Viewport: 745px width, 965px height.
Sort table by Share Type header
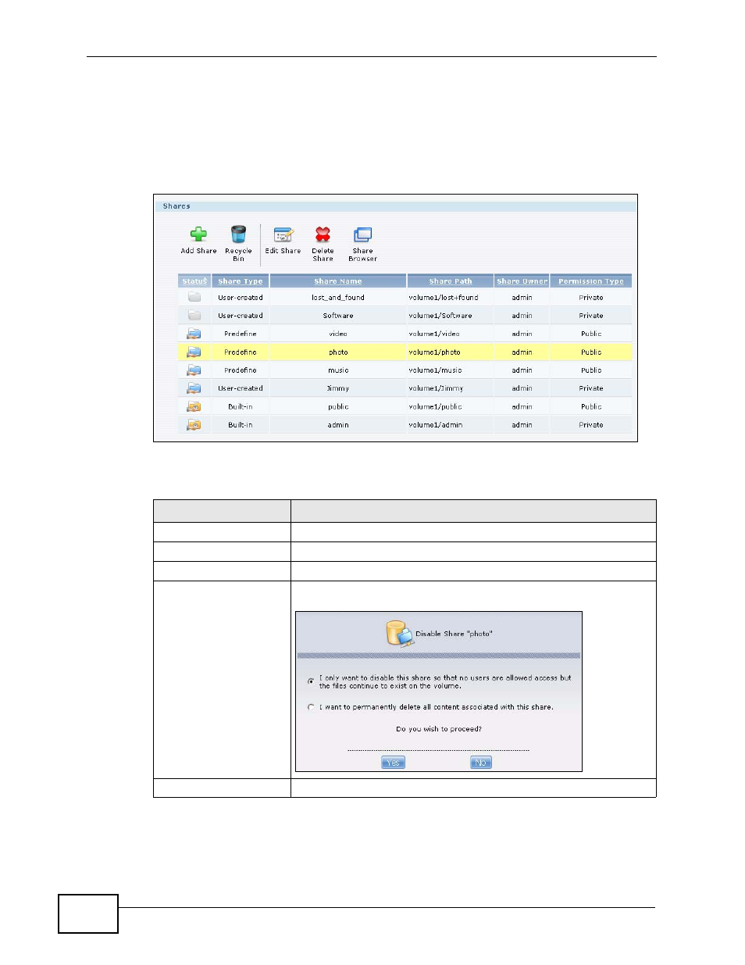[x=240, y=281]
